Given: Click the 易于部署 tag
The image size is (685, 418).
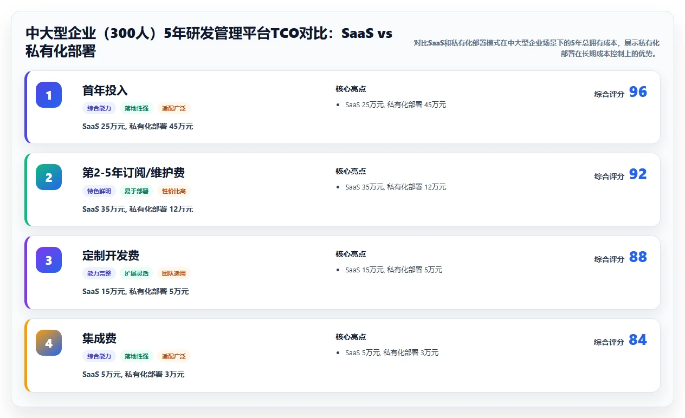Looking at the screenshot, I should click(x=137, y=191).
